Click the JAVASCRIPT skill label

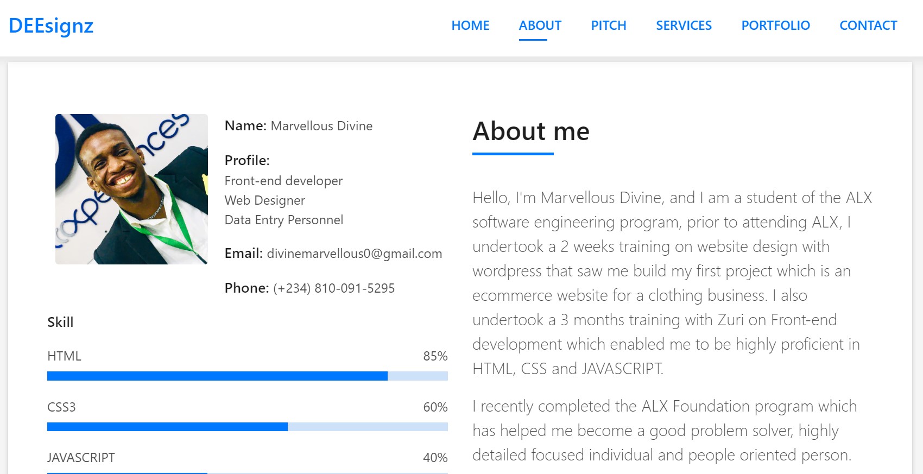81,458
